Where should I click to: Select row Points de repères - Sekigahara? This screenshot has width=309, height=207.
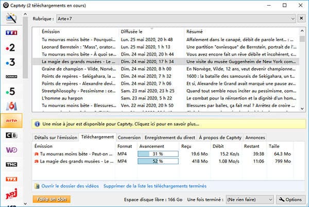[x=166, y=76]
